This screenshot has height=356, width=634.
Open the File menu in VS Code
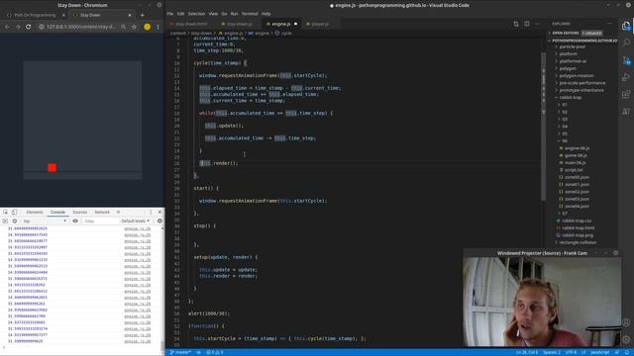coord(170,14)
